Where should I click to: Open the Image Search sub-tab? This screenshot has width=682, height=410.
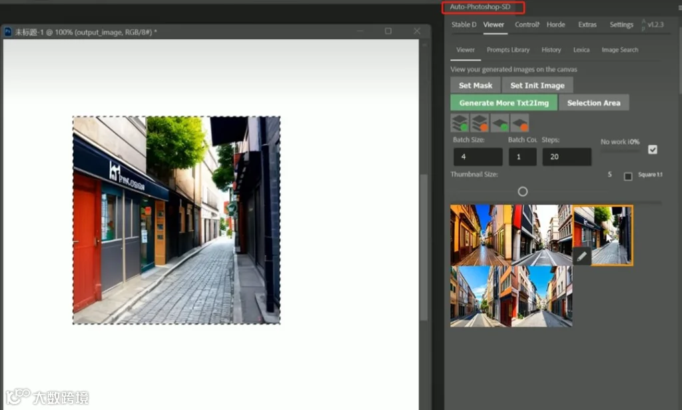pyautogui.click(x=620, y=50)
